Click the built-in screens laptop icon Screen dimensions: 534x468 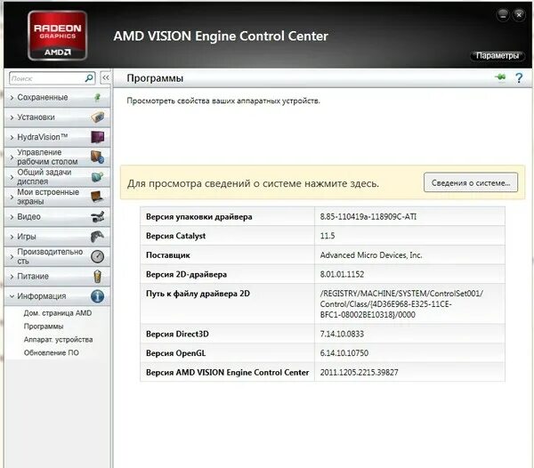click(x=97, y=197)
